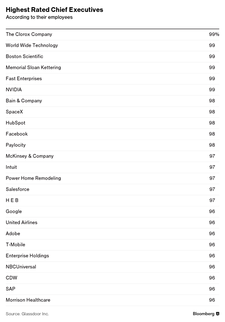This screenshot has width=225, height=322.
Task: Click the Bloomberg logo icon
Action: tap(217, 313)
